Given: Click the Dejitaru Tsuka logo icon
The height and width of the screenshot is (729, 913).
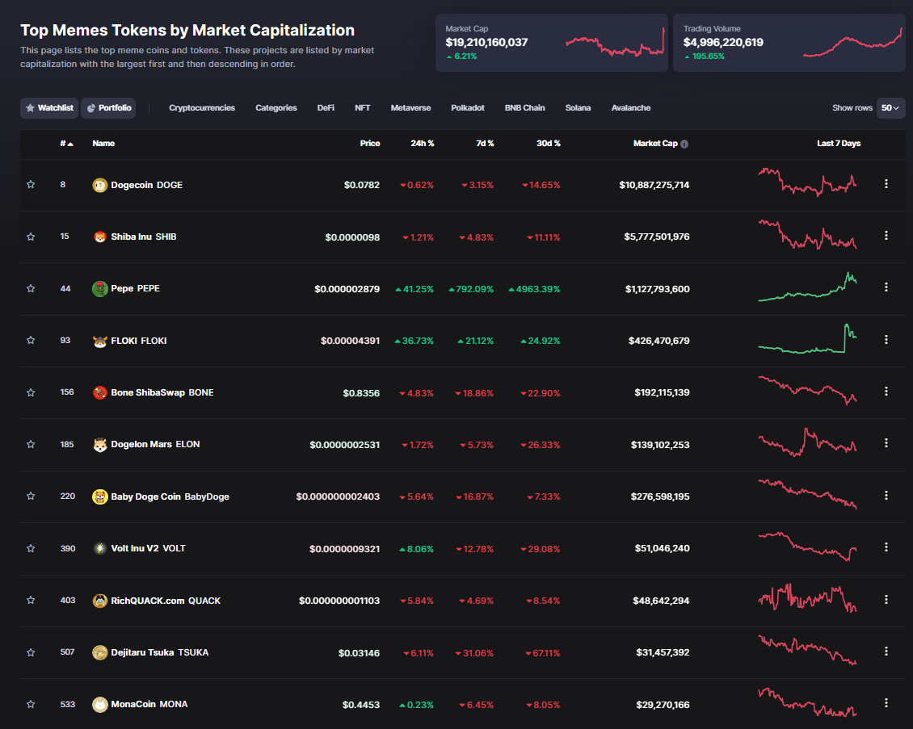Looking at the screenshot, I should (100, 653).
